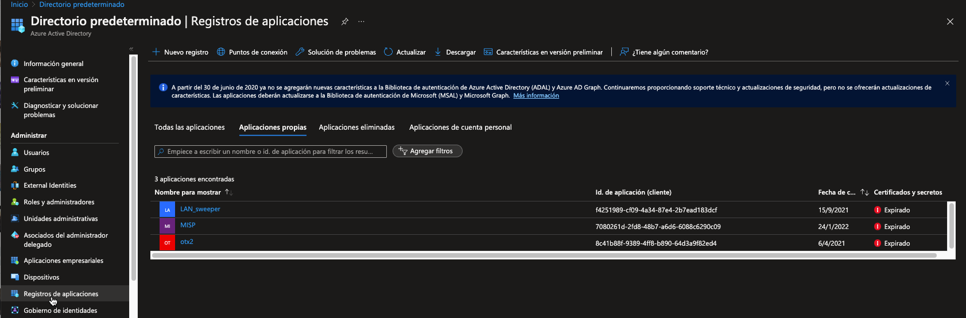The height and width of the screenshot is (318, 966).
Task: Open Solución de problemas wrench icon
Action: click(300, 52)
